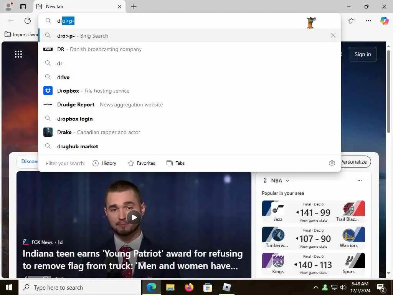Select the 'drughub market' suggestion

click(x=190, y=146)
